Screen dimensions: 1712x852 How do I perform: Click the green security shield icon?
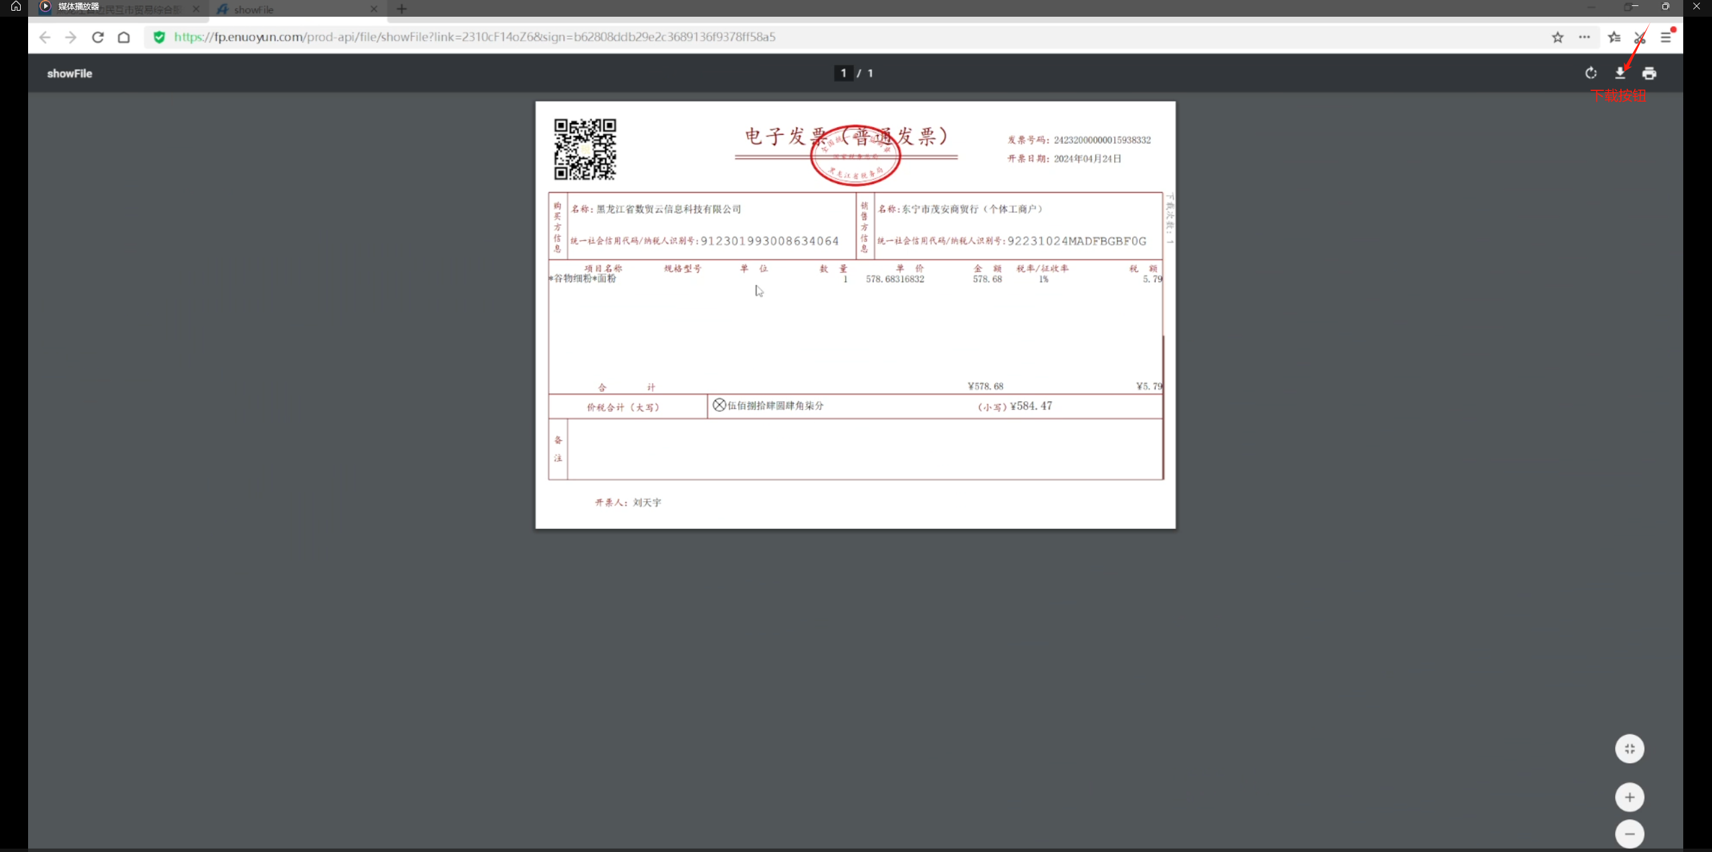point(159,37)
